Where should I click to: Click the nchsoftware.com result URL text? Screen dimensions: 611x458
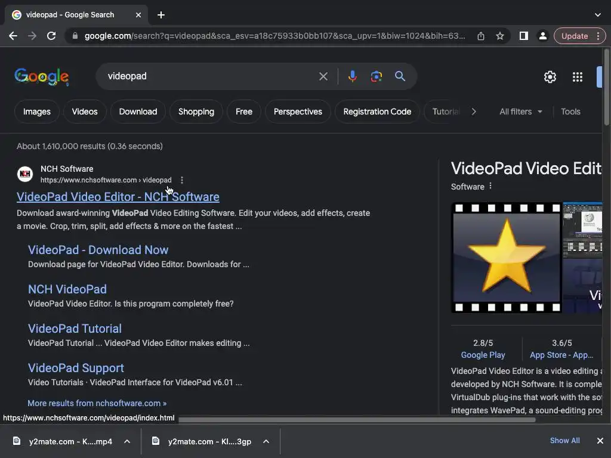[106, 180]
